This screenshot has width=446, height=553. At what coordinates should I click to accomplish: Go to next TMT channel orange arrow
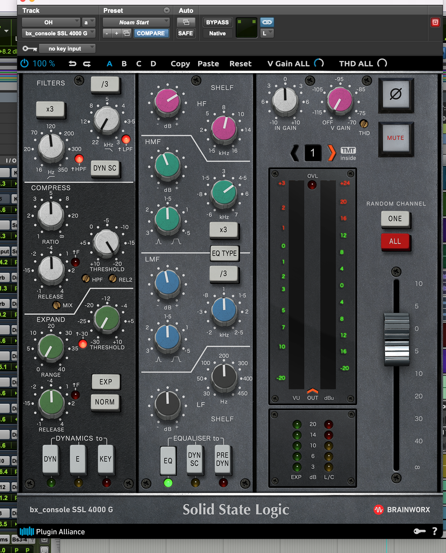[331, 153]
